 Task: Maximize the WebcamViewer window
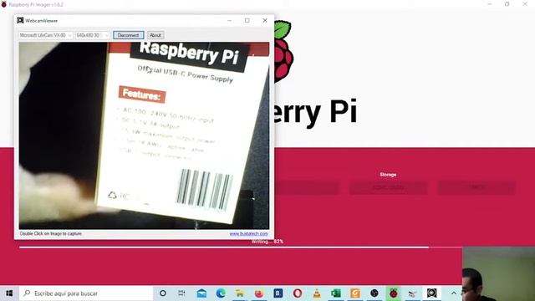pyautogui.click(x=247, y=20)
